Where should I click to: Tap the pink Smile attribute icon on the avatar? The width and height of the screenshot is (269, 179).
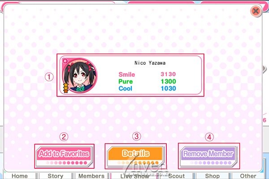(x=65, y=61)
